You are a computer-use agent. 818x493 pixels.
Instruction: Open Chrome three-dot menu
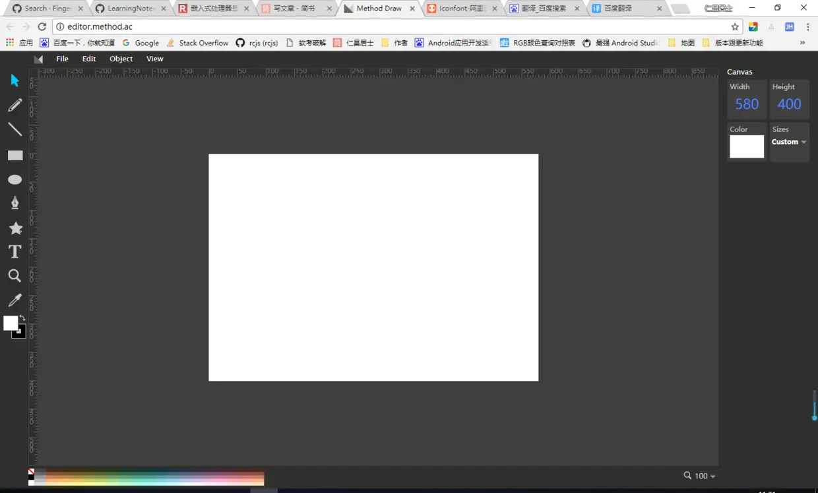point(808,27)
